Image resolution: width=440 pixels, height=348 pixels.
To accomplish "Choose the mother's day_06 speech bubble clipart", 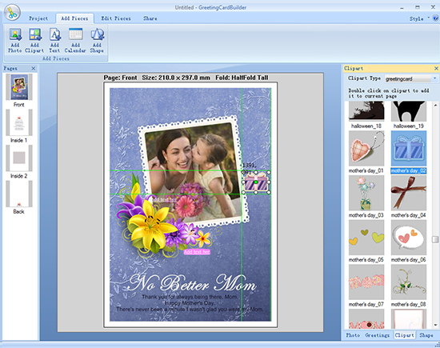I will coord(409,238).
